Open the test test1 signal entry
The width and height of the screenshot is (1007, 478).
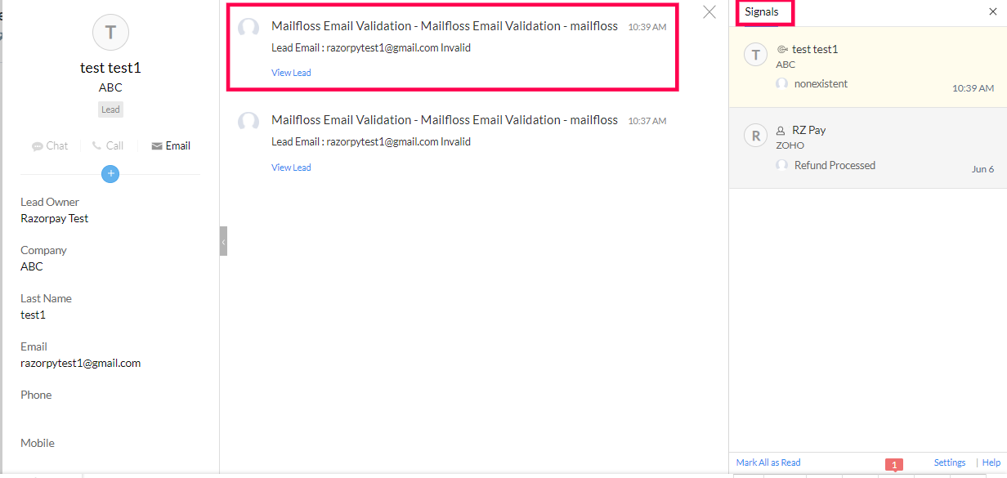(866, 67)
